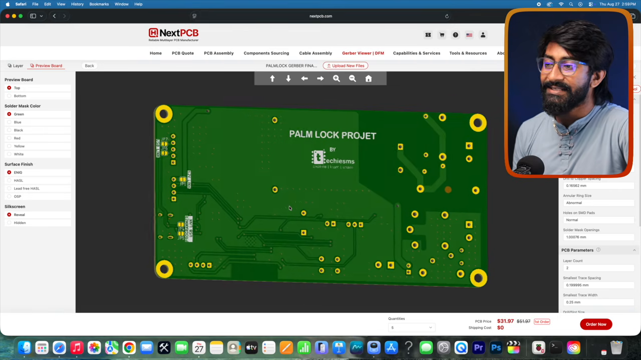The width and height of the screenshot is (641, 360).
Task: Switch to the Layer tab
Action: coord(16,65)
